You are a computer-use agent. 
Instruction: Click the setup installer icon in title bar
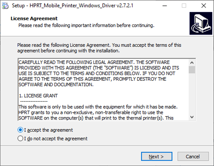(5, 5)
